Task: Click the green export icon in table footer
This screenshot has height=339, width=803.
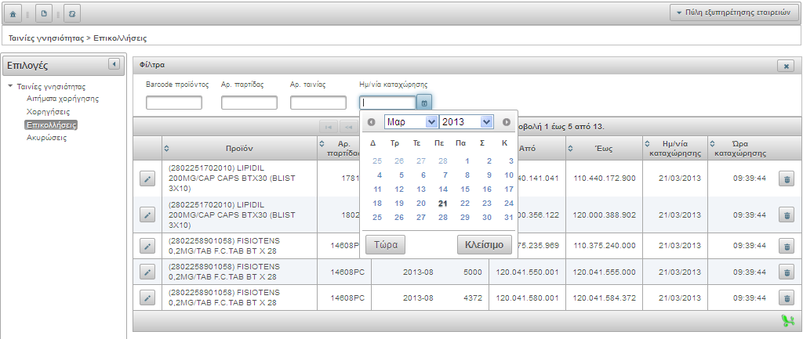Action: point(787,320)
